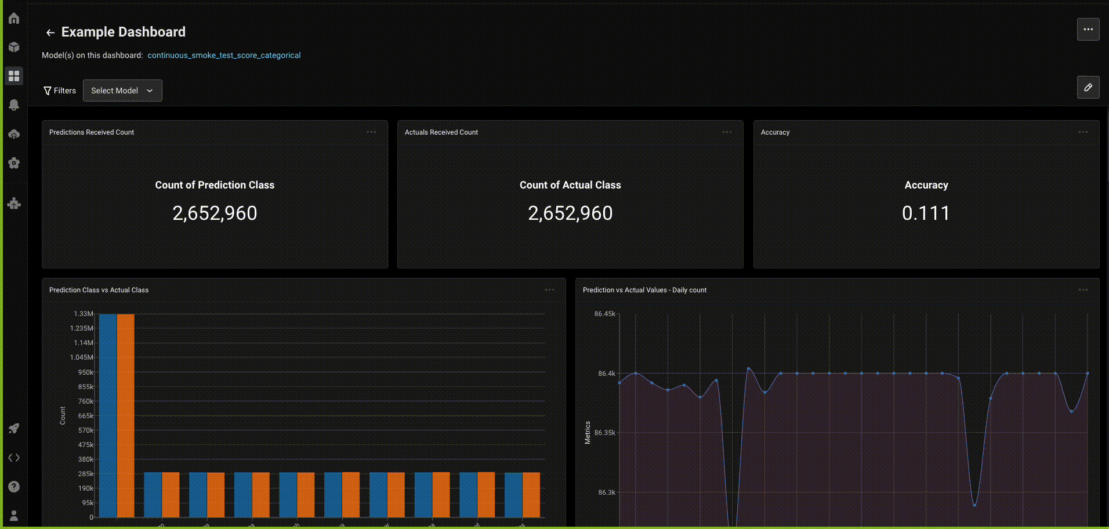Click the Count of Prediction Class label
Screen dimensions: 1109x529
(x=215, y=185)
